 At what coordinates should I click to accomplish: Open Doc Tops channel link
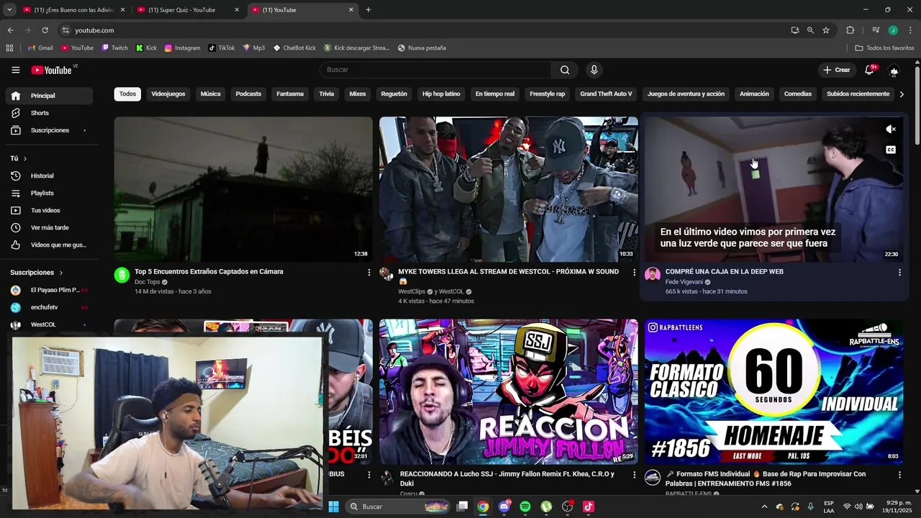coord(148,282)
